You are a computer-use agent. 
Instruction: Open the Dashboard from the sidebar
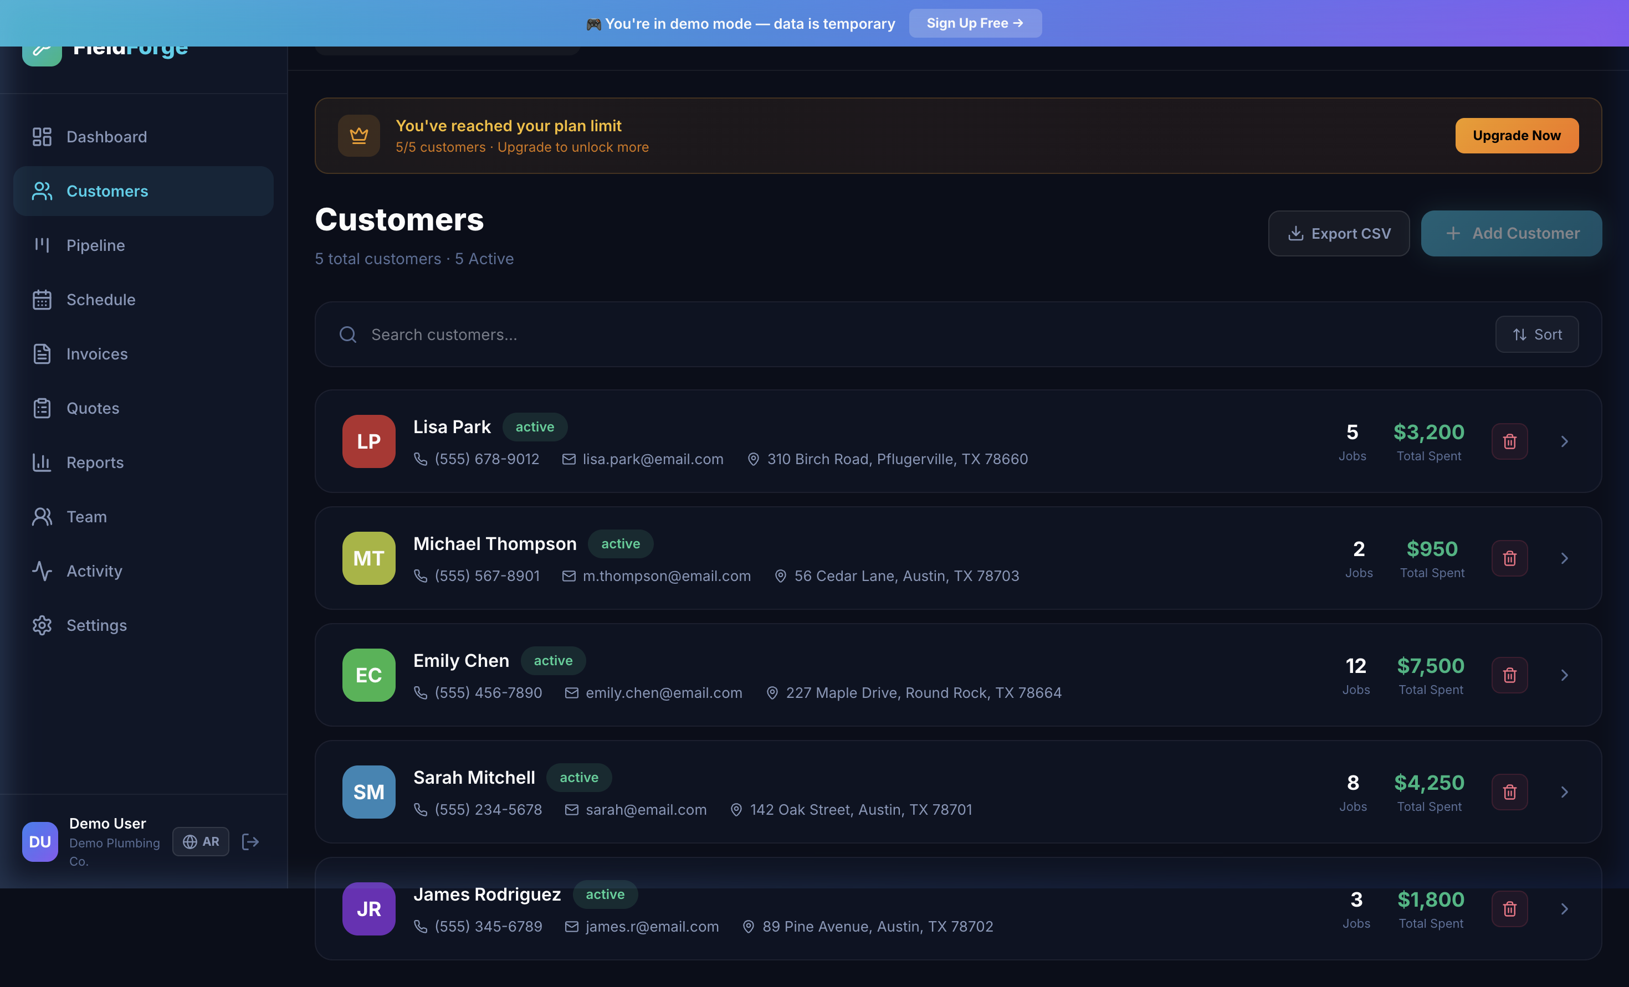click(106, 136)
